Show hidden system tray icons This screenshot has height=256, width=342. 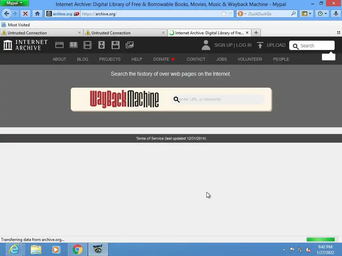point(284,250)
